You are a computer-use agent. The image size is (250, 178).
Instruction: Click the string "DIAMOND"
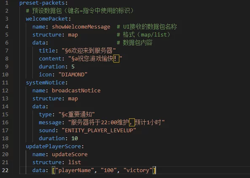[x=73, y=74]
